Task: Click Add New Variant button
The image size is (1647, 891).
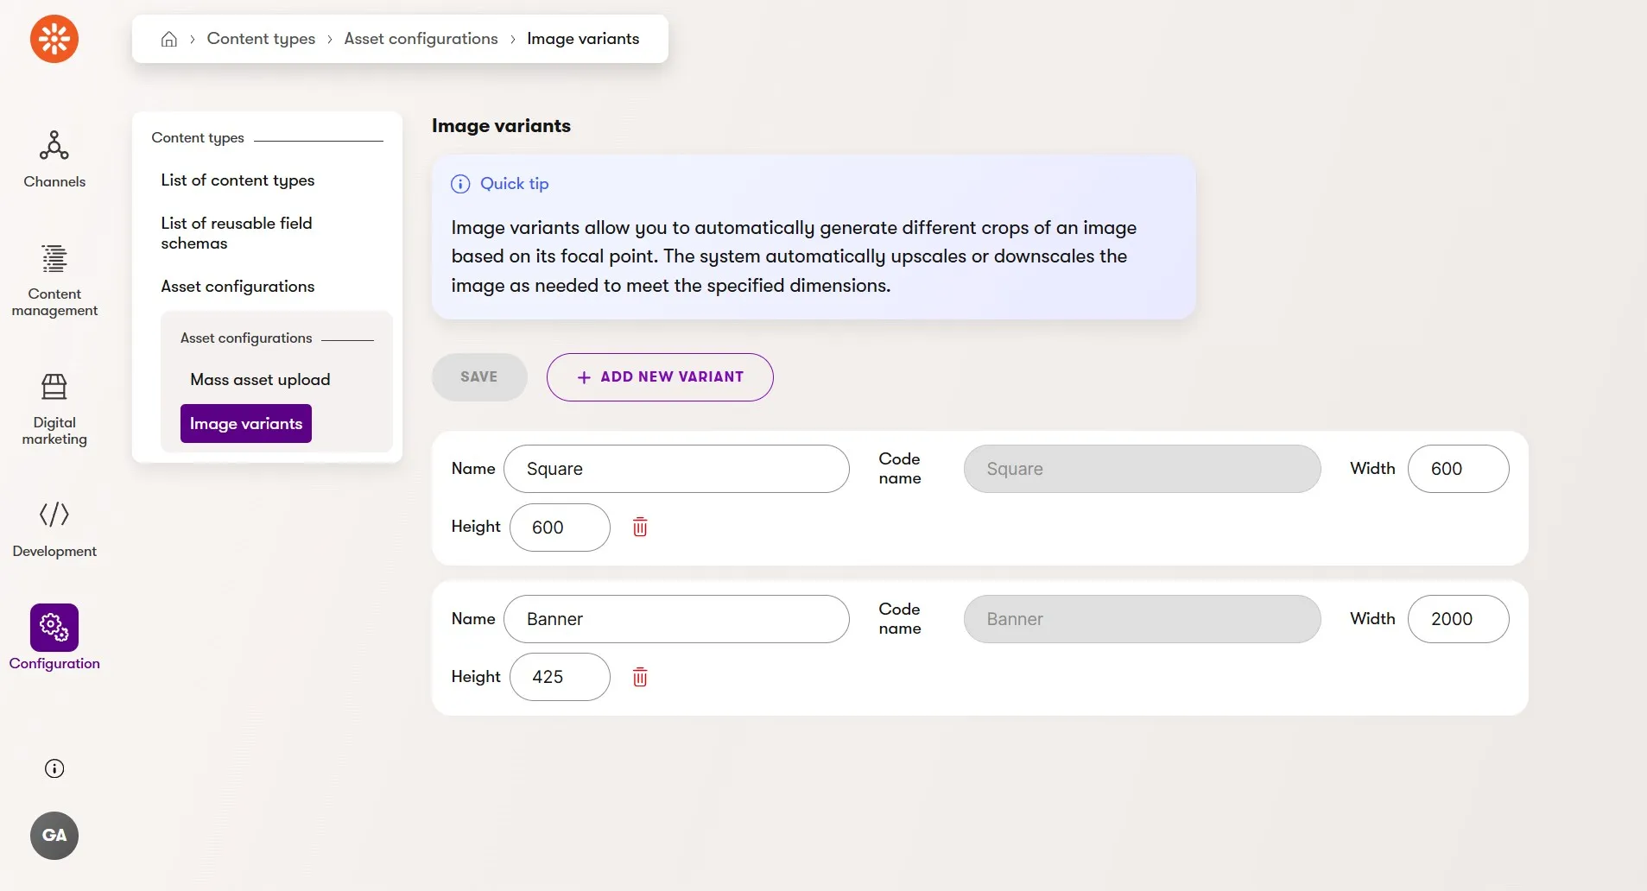Action: (x=660, y=377)
